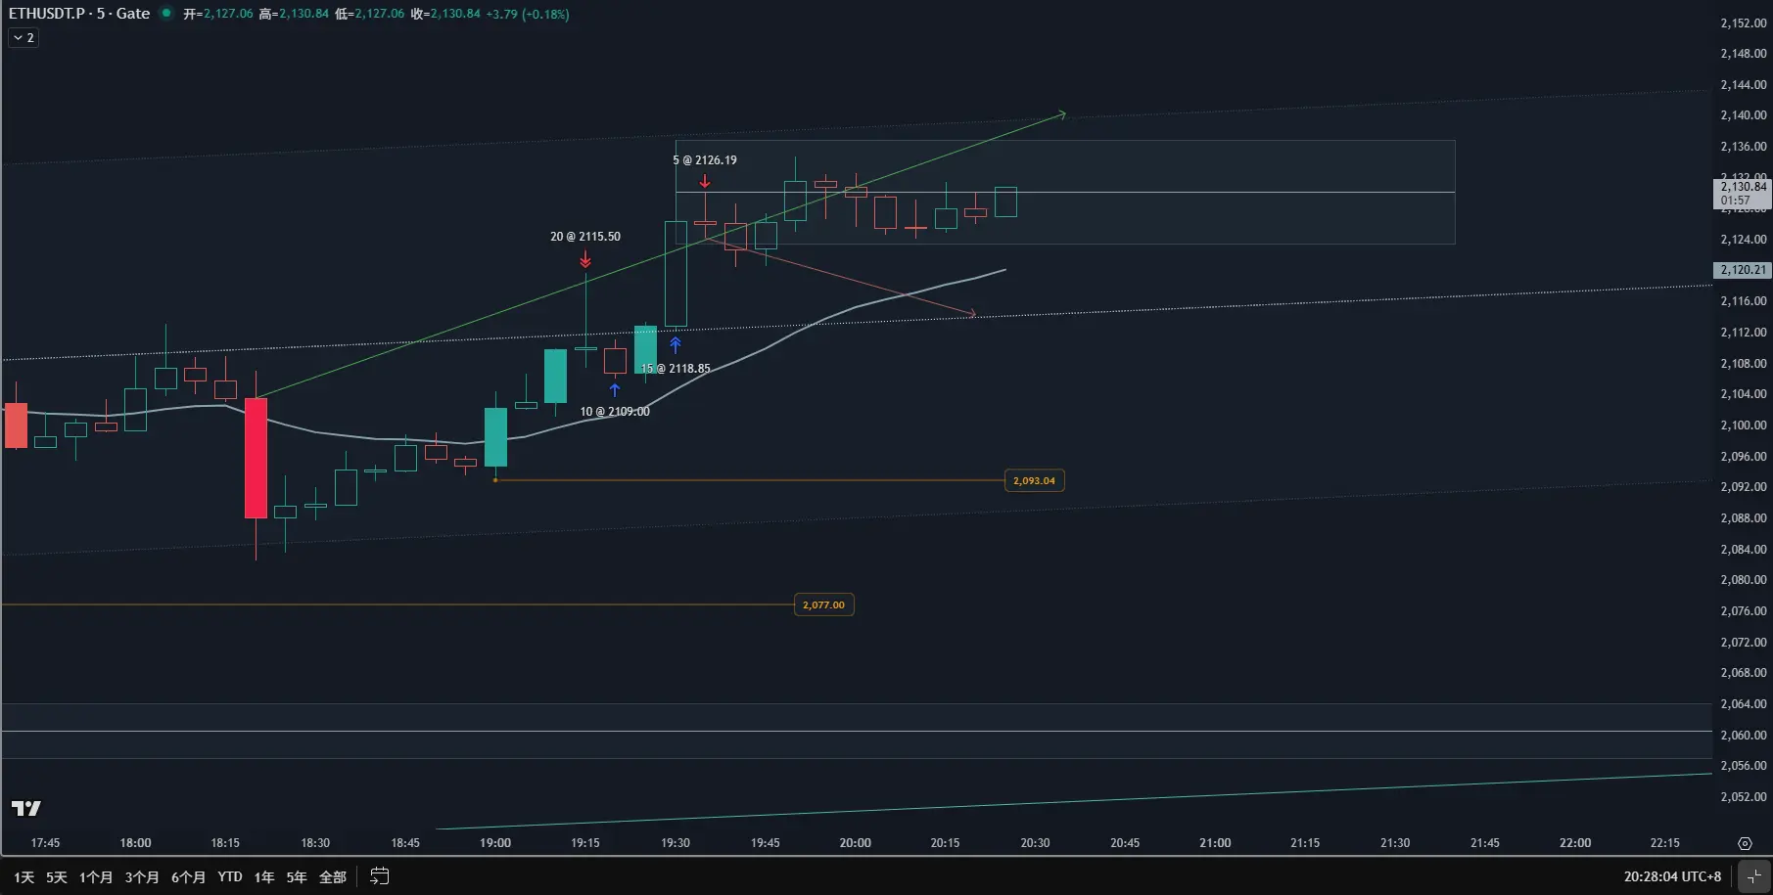Click the 22:00 time axis label

click(1575, 843)
